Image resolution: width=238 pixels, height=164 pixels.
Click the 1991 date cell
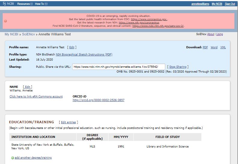point(121,147)
